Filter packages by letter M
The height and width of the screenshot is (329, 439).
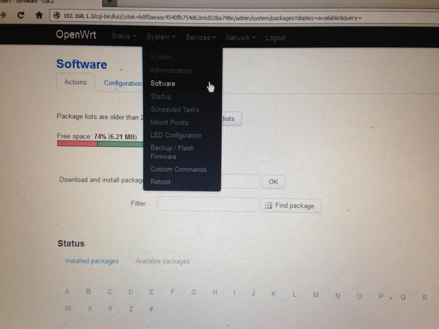pos(316,295)
